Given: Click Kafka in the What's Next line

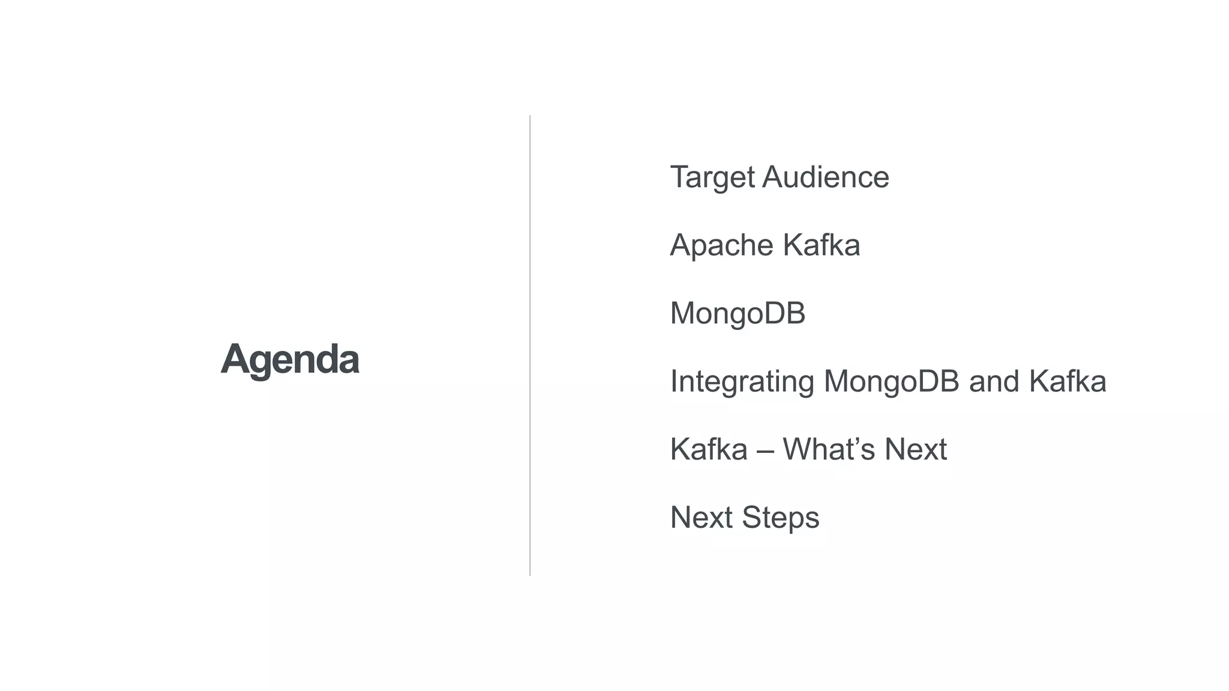Looking at the screenshot, I should [709, 449].
